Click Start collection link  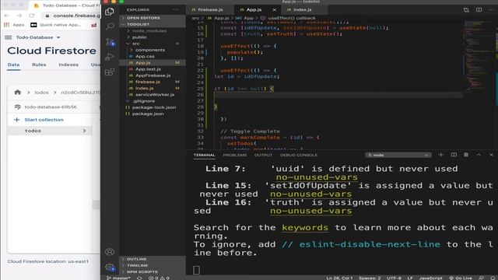click(44, 120)
